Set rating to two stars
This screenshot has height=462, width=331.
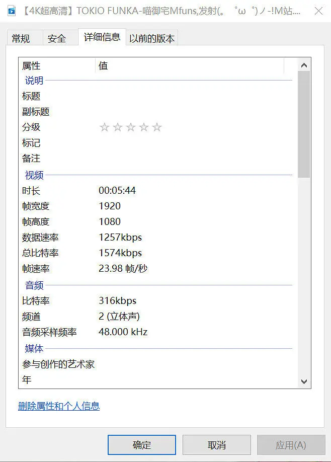[x=118, y=127]
